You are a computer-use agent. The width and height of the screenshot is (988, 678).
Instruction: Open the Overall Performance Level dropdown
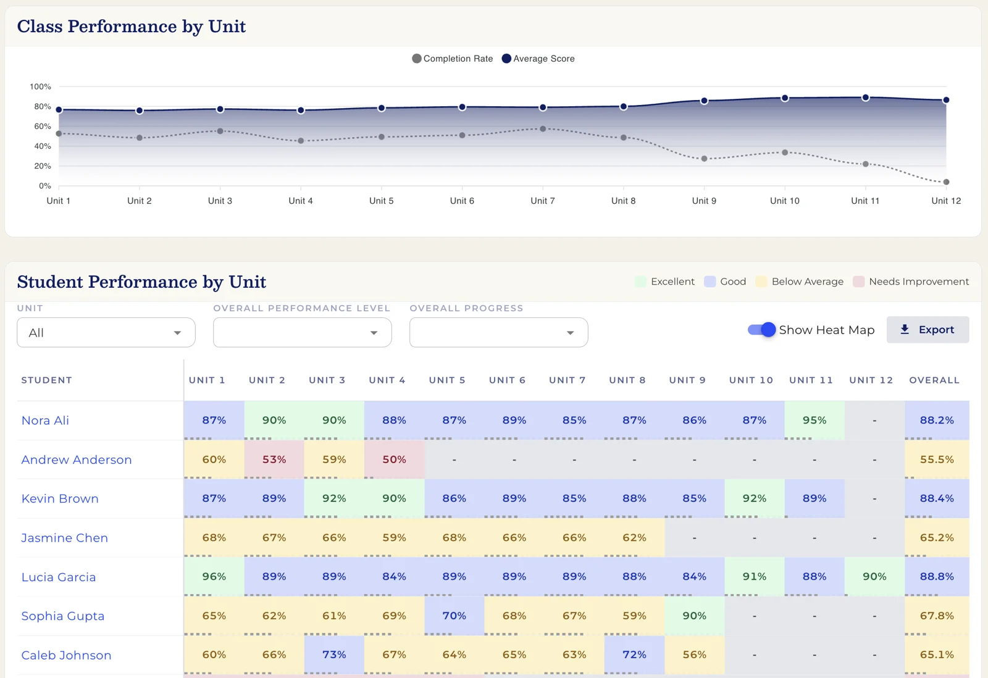pyautogui.click(x=303, y=332)
